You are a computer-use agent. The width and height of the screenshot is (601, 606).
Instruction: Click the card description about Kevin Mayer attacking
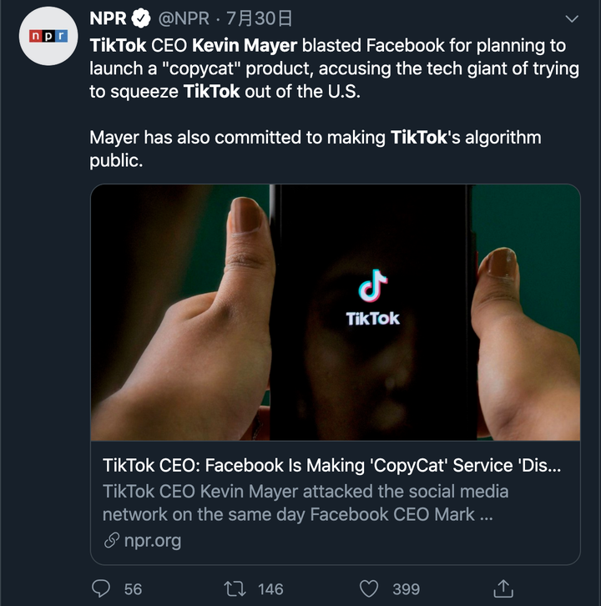pos(305,502)
